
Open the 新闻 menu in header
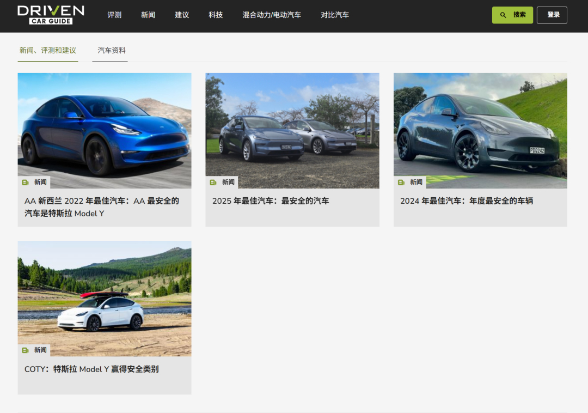coord(148,15)
